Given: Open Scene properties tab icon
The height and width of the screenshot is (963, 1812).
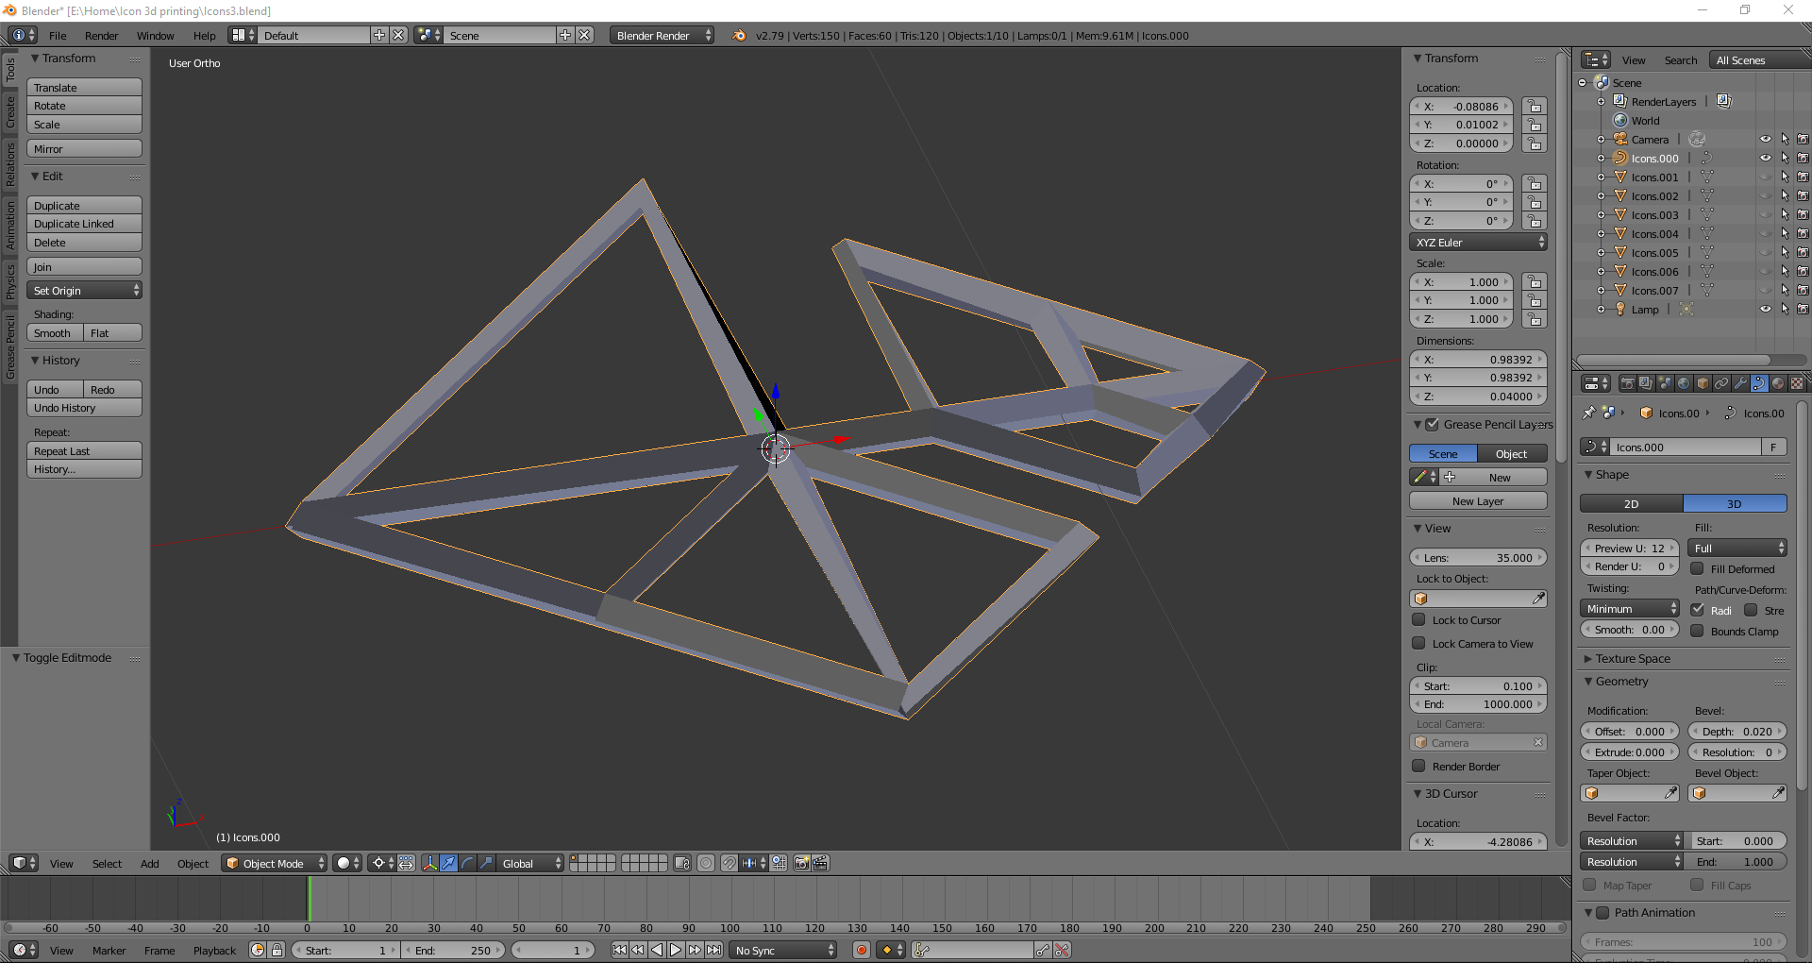Looking at the screenshot, I should tap(1665, 383).
